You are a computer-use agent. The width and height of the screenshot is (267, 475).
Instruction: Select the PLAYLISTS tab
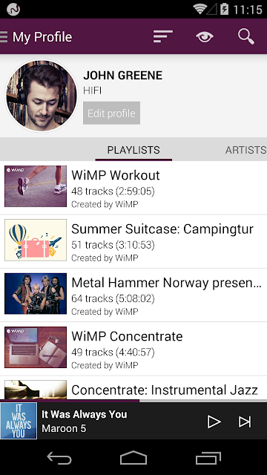[x=133, y=150]
